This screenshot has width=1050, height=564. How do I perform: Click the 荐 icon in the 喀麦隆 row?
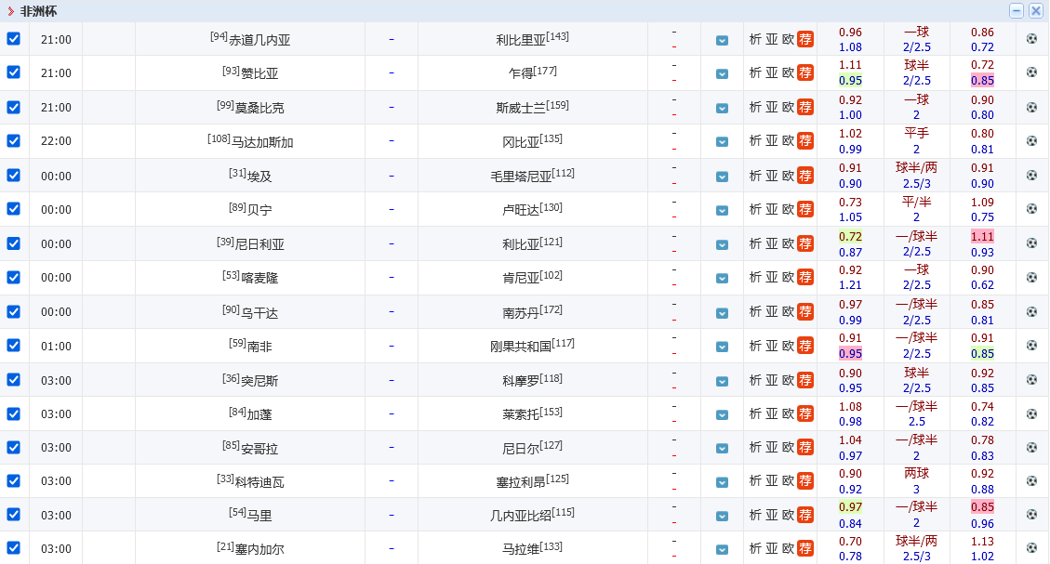click(805, 277)
